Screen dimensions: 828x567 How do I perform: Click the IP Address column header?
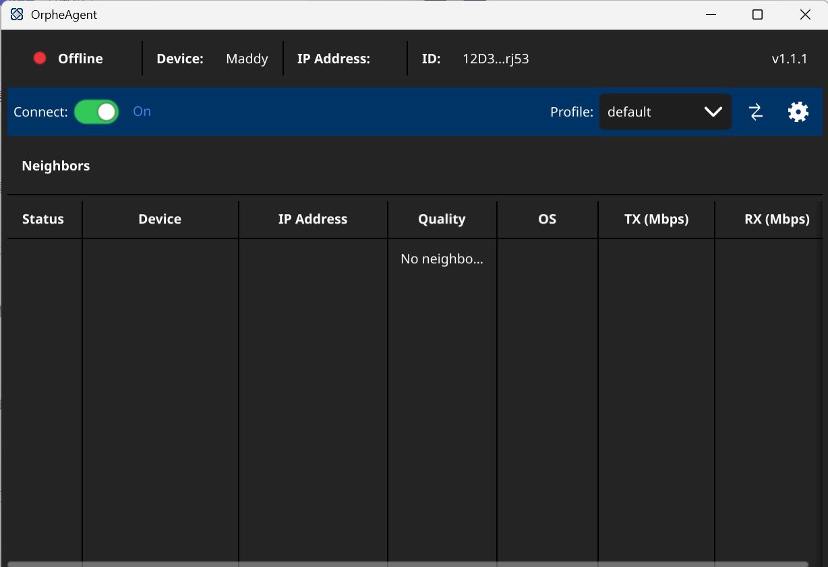(313, 219)
